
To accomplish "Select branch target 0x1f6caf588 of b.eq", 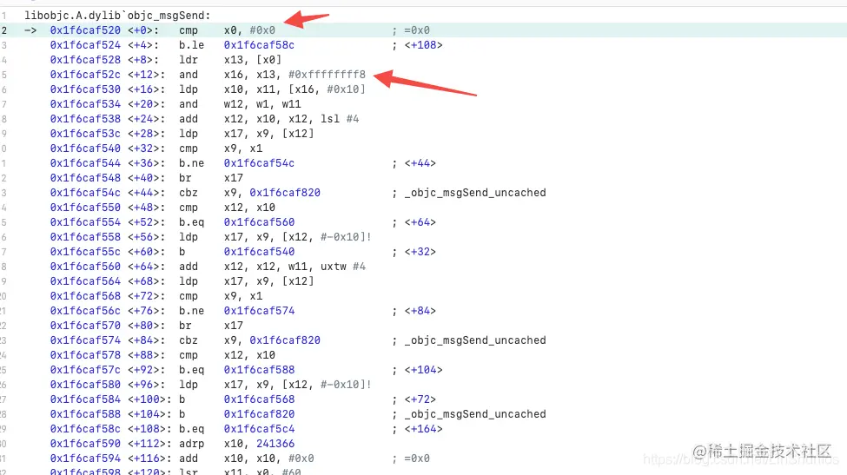I will [x=259, y=369].
